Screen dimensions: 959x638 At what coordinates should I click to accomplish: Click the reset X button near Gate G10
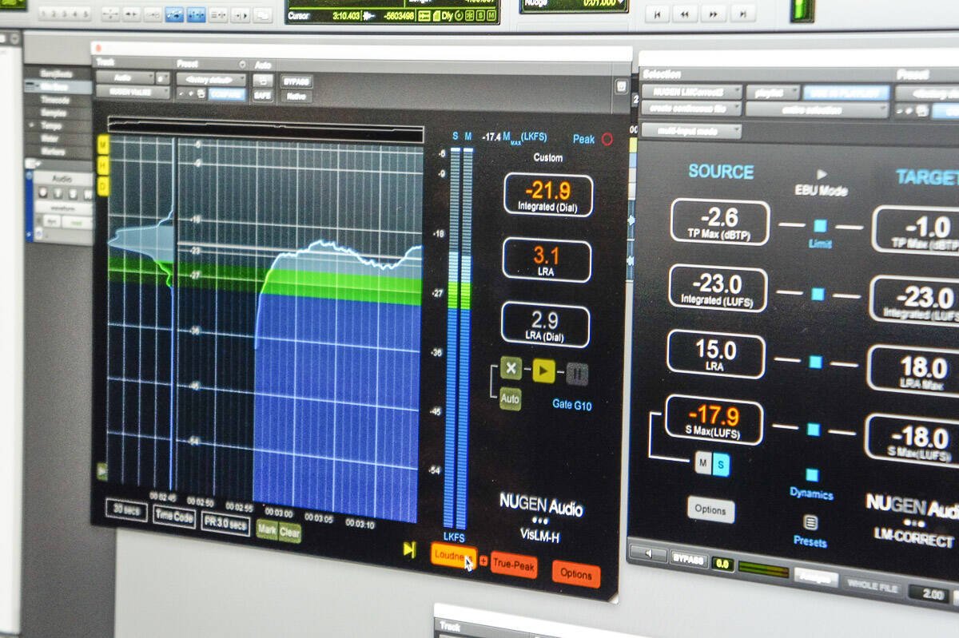[x=511, y=370]
